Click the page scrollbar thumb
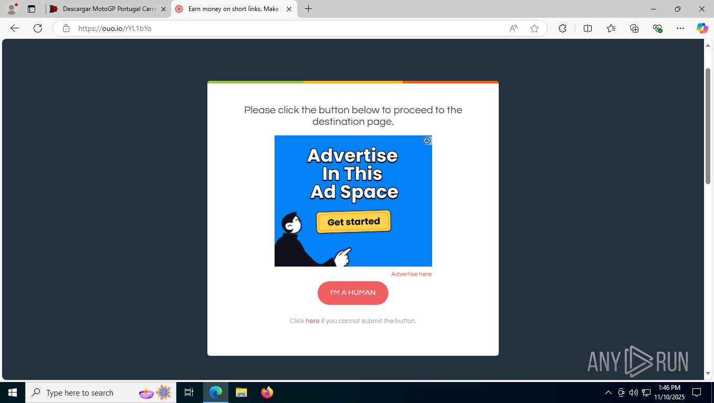Screen dimensions: 714x403 708,126
